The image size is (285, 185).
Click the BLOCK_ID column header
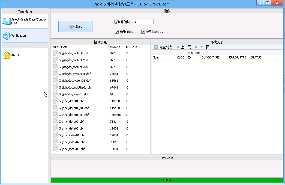point(188,57)
